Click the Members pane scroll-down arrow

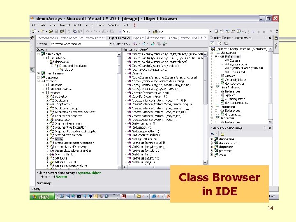coord(205,162)
